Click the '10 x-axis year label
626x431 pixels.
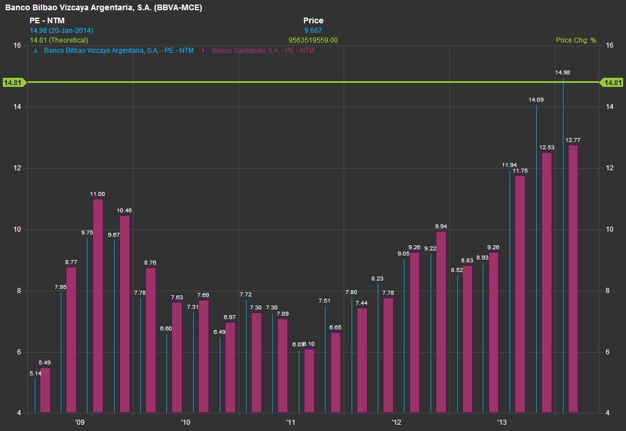pyautogui.click(x=185, y=422)
